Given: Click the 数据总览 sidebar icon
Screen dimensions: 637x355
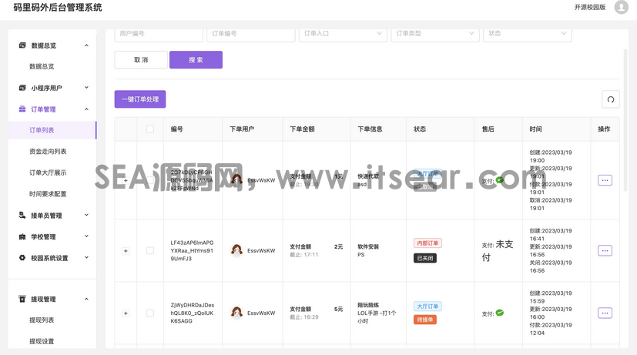Looking at the screenshot, I should click(x=22, y=45).
